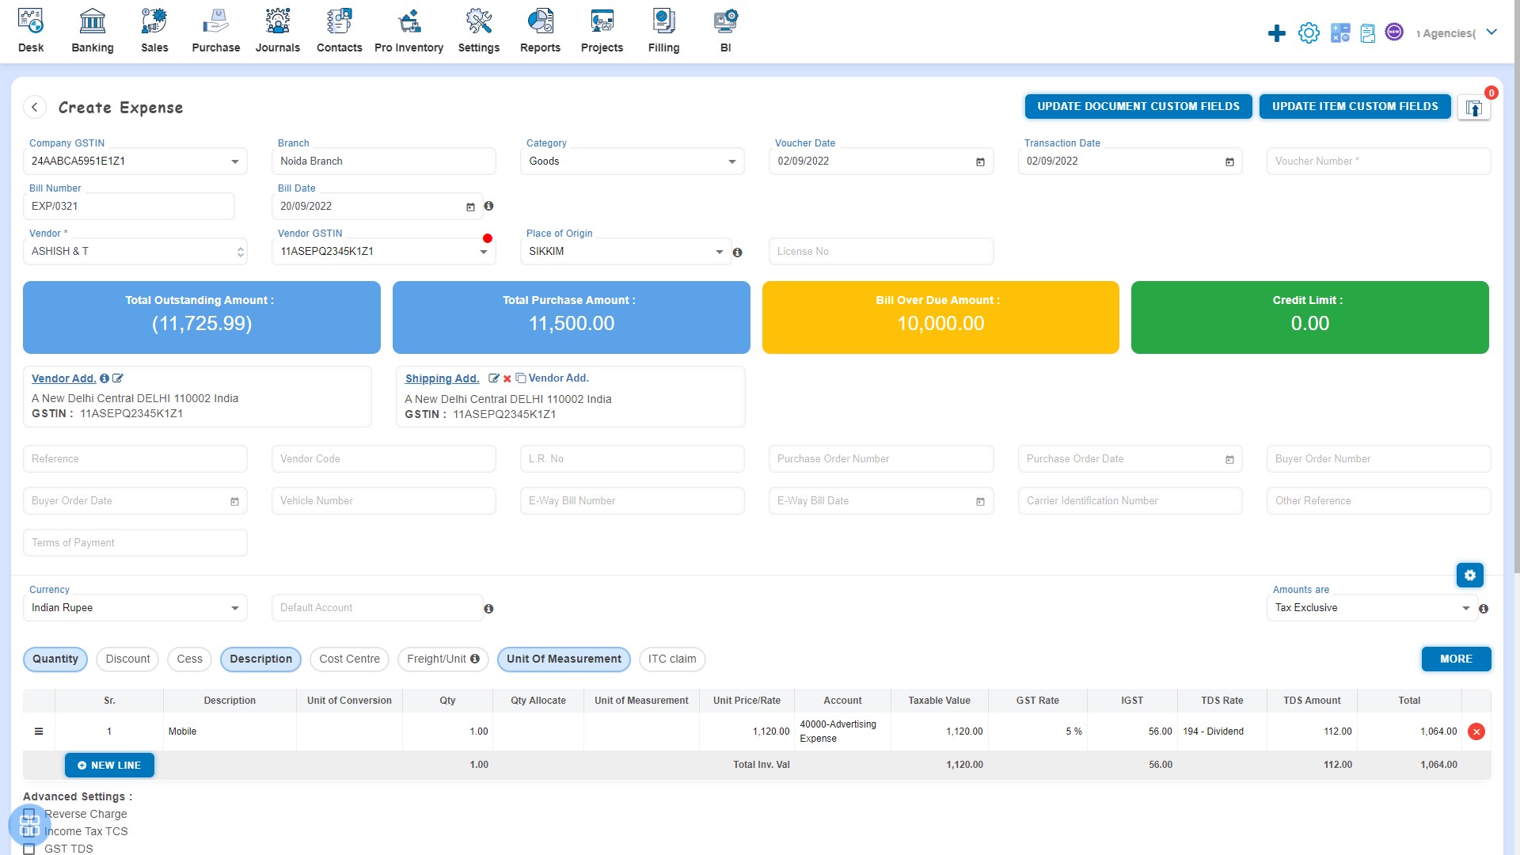Toggle the ITC claim column chip
1520x855 pixels.
pos(672,659)
